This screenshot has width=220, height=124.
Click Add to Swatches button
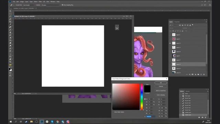coord(161,91)
